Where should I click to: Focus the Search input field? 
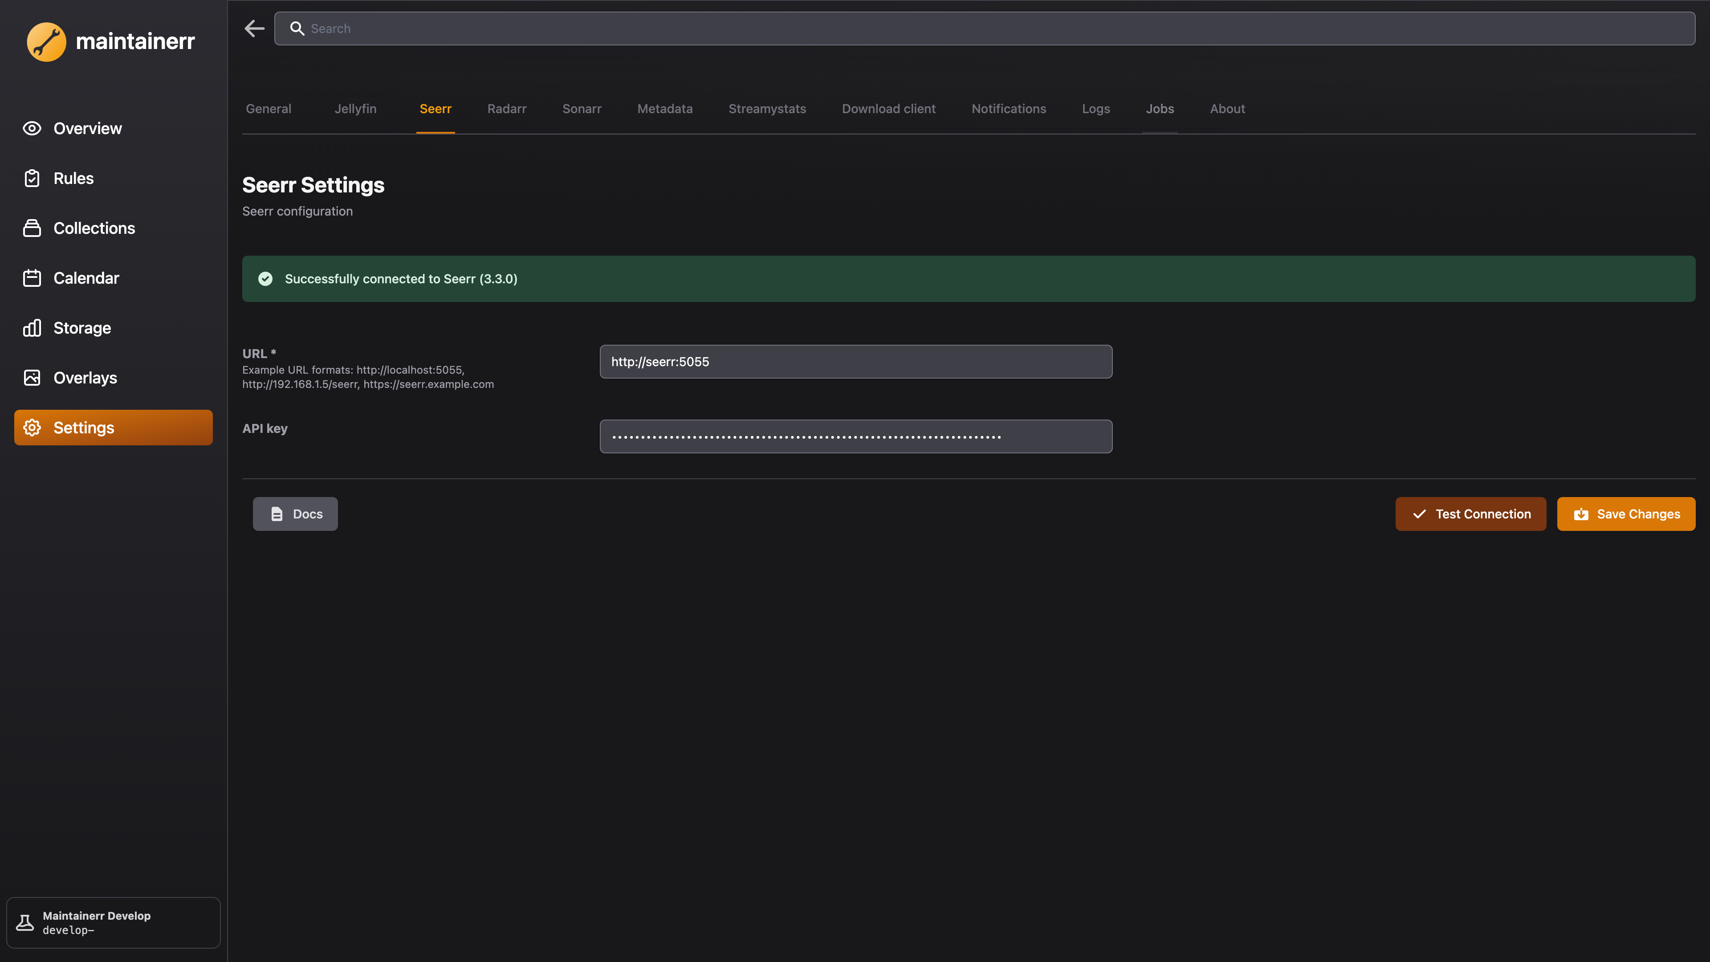coord(985,29)
